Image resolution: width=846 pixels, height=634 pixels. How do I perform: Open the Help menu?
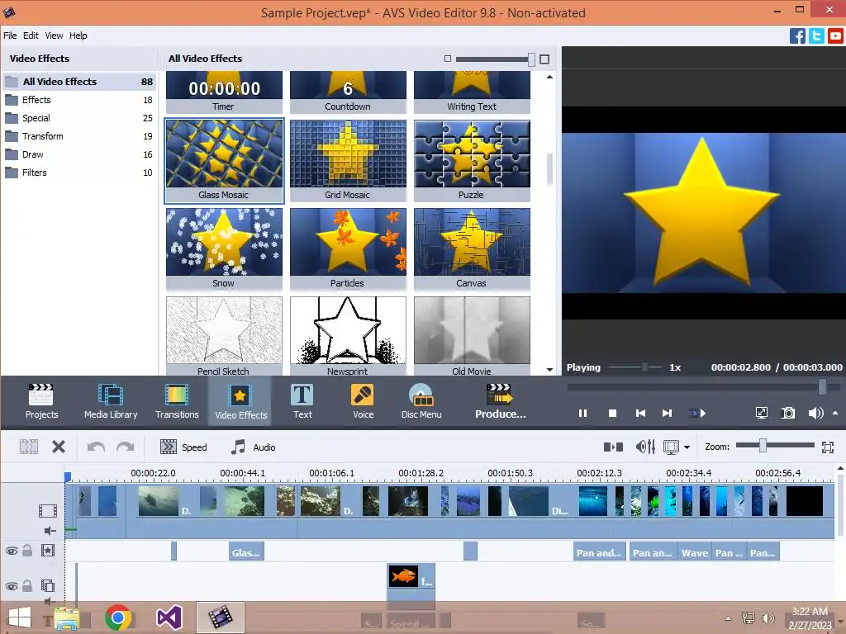(x=78, y=35)
